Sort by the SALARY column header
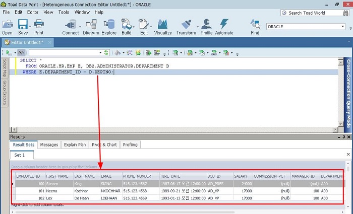This screenshot has width=353, height=214. tap(241, 176)
